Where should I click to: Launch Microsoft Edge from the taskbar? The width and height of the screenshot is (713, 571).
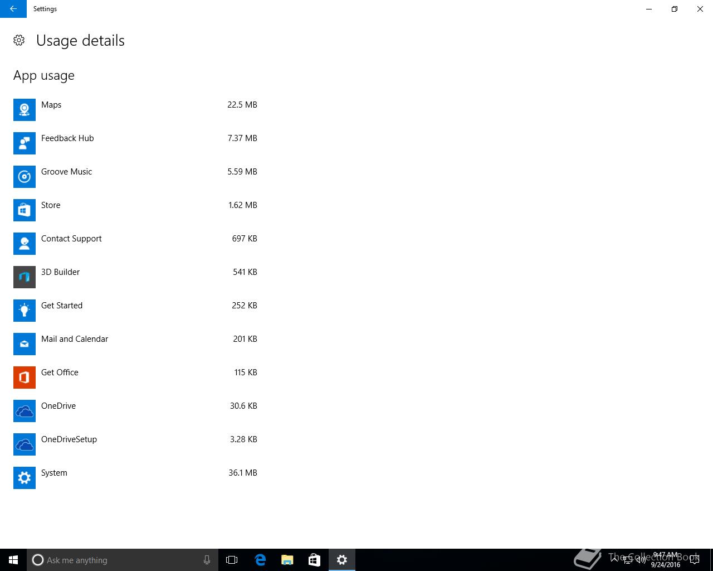click(x=260, y=560)
